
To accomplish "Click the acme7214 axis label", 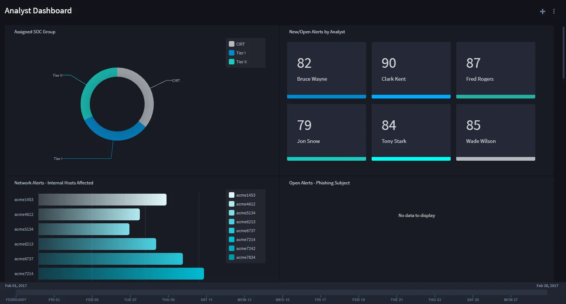I will [24, 274].
